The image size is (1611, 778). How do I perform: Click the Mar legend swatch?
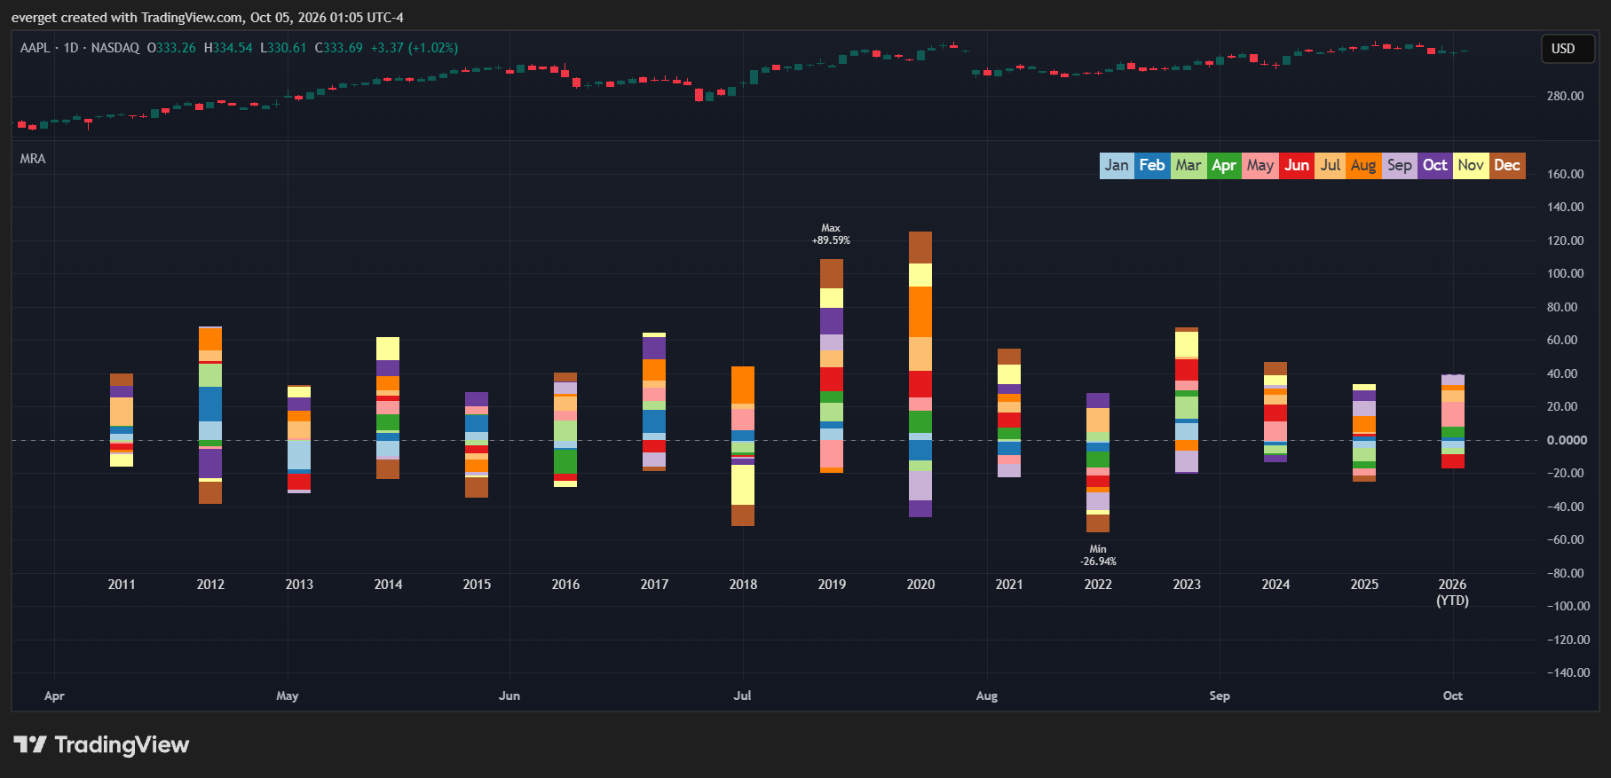coord(1189,165)
